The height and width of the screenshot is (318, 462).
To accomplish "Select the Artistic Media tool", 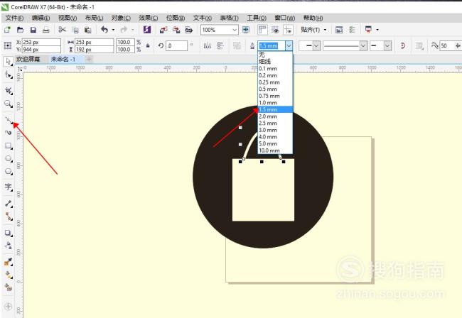I will pos(9,133).
